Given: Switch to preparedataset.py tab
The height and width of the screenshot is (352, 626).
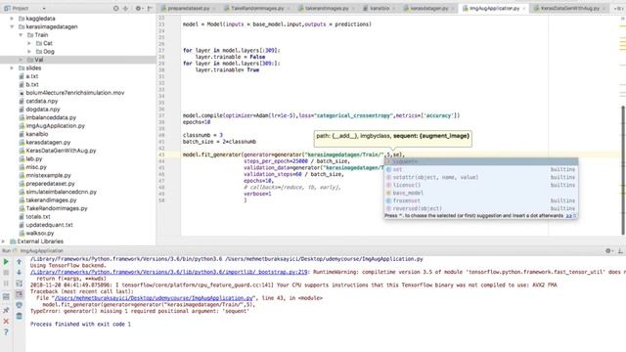Looking at the screenshot, I should click(x=188, y=8).
